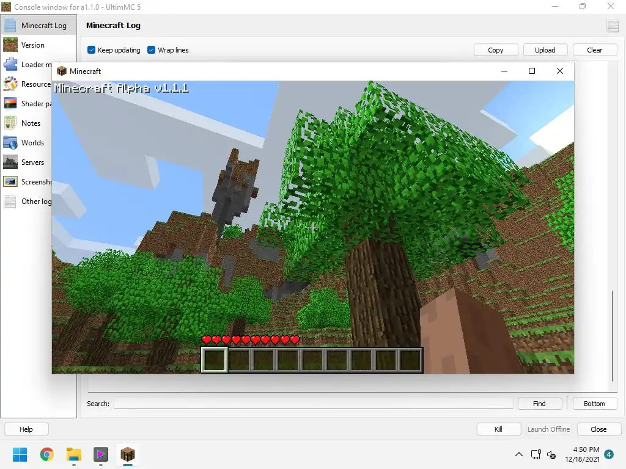Switch to UltimMC taskbar icon

(x=128, y=454)
